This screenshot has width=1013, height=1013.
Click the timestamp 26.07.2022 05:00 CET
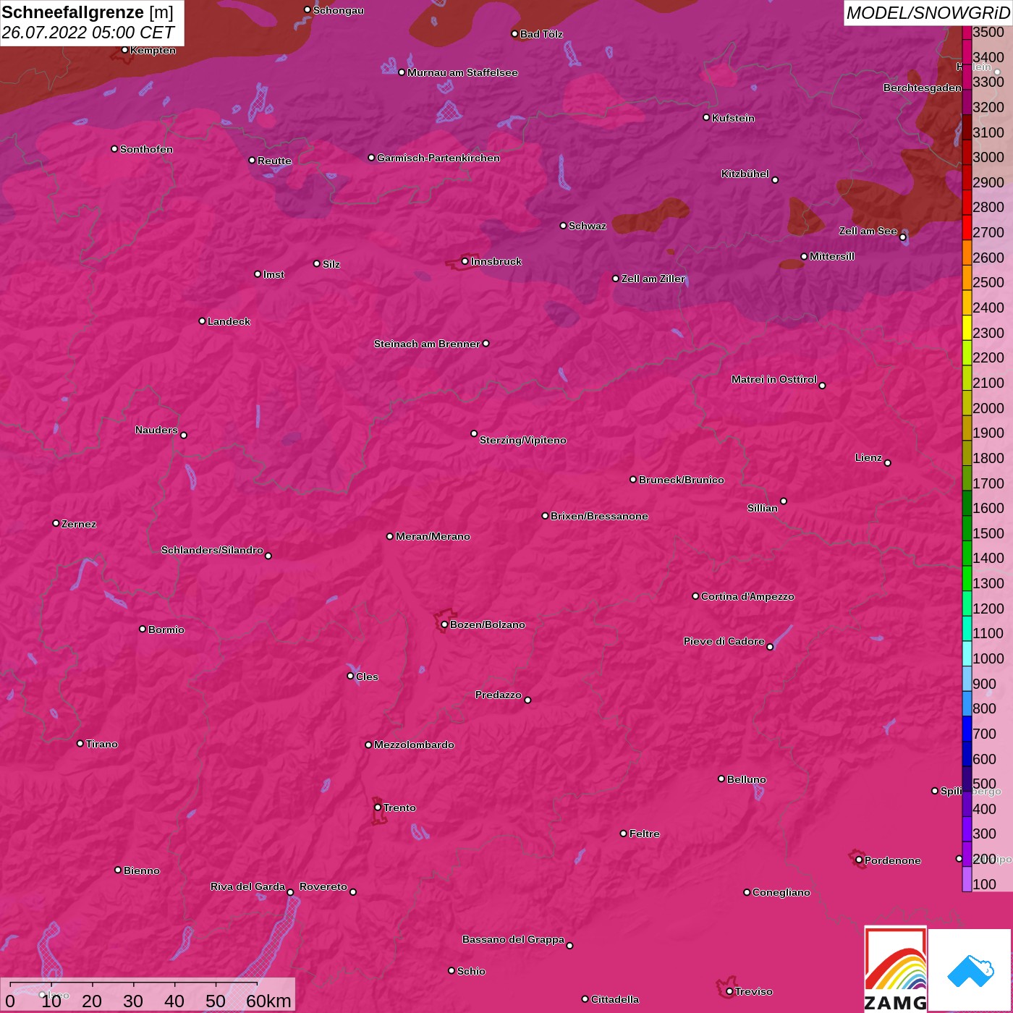point(88,33)
